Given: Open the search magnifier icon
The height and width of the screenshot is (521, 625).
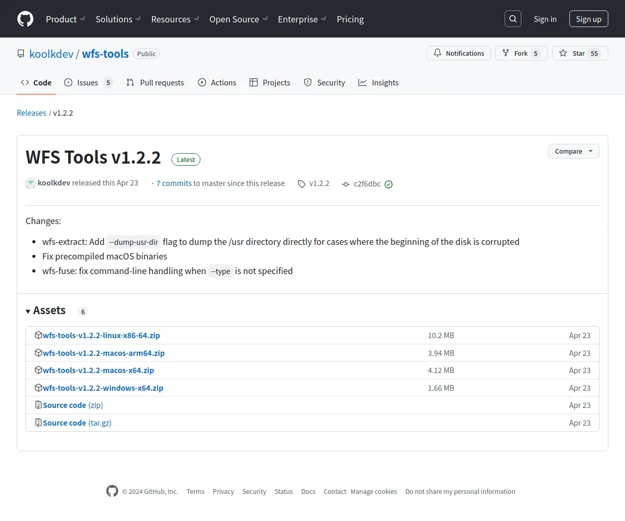Looking at the screenshot, I should point(513,19).
